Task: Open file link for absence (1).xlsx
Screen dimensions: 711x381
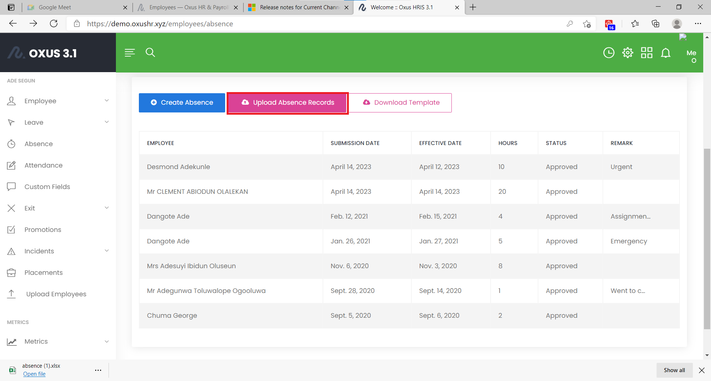Action: click(34, 374)
